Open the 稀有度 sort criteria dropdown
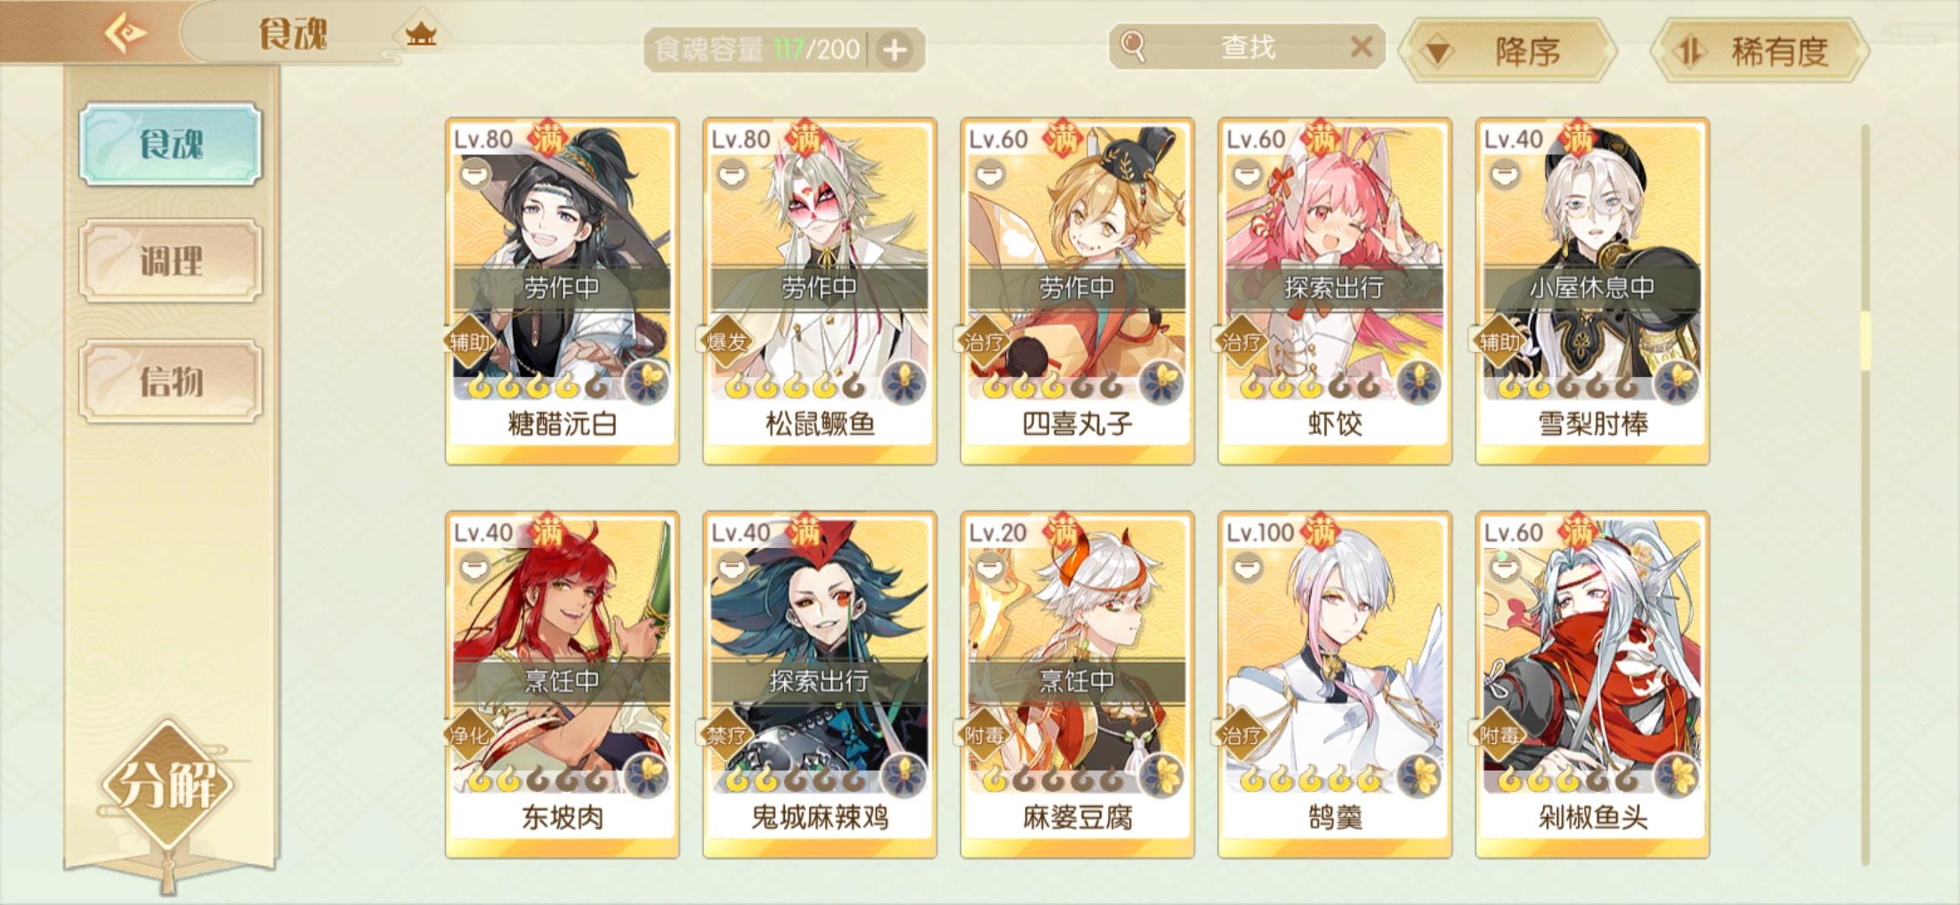The image size is (1960, 905). [1760, 52]
